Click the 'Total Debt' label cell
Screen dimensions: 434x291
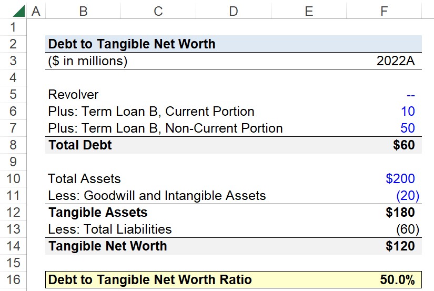click(x=80, y=145)
